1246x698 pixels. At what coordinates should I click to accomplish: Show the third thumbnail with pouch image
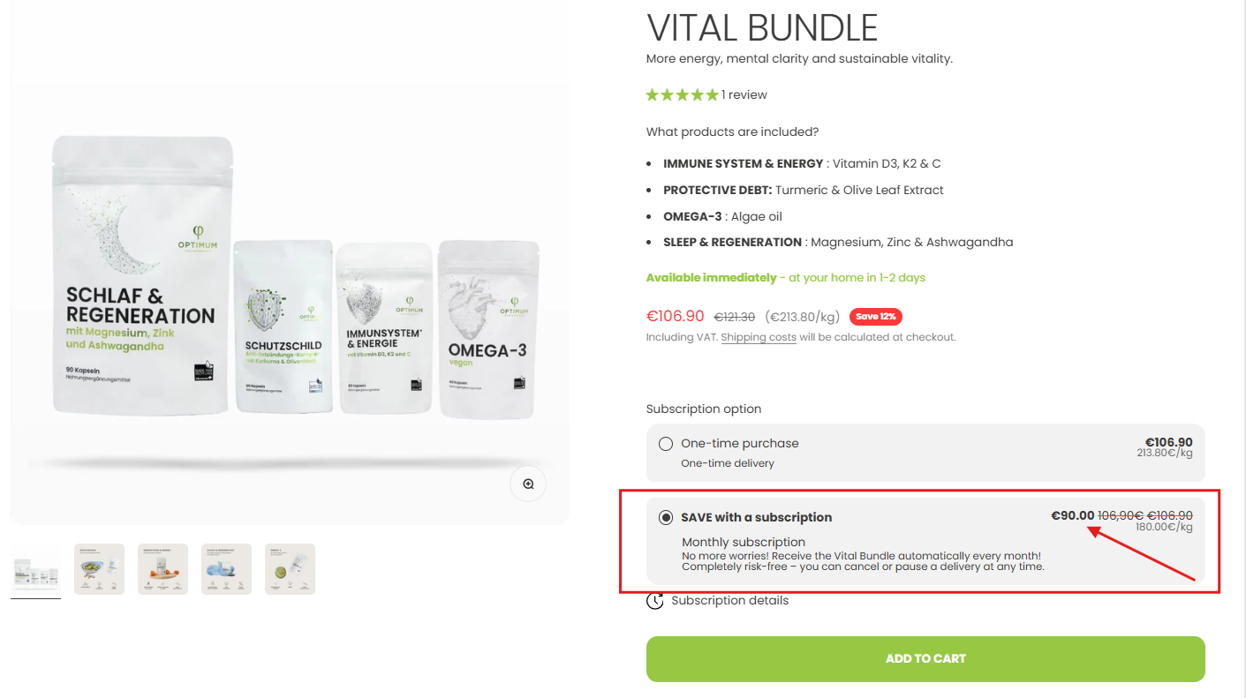(162, 569)
